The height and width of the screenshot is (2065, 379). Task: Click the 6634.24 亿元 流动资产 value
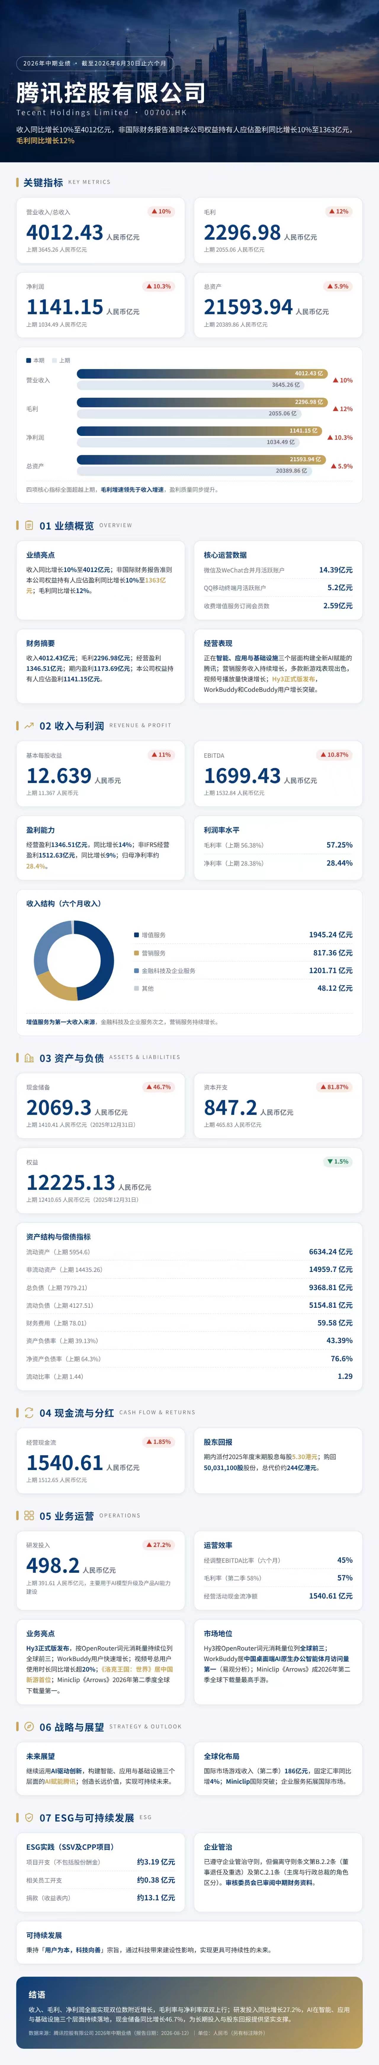point(331,1251)
